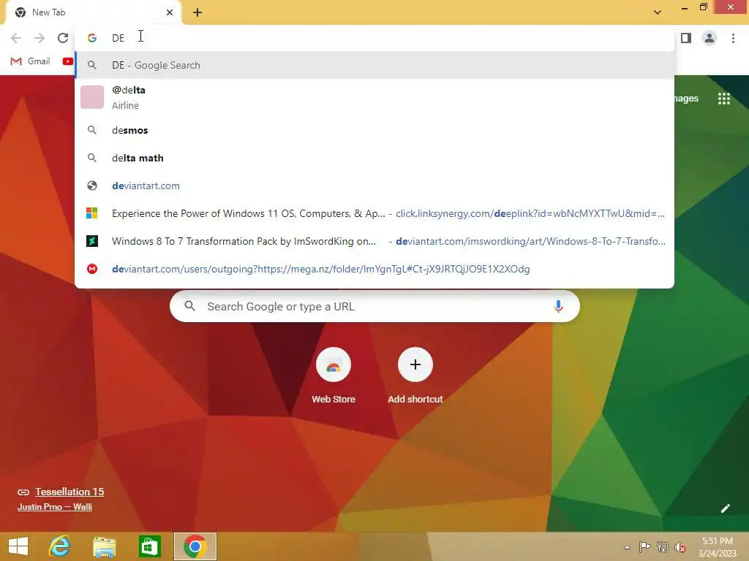Reload the current page
The width and height of the screenshot is (749, 561).
(x=63, y=38)
